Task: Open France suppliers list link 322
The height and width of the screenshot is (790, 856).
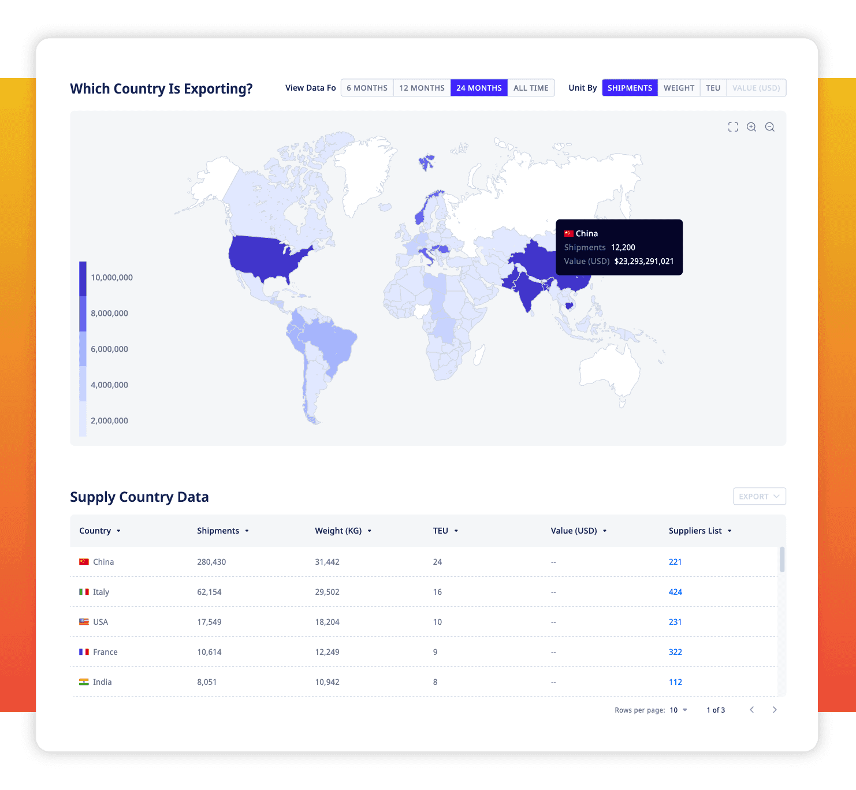Action: click(675, 652)
